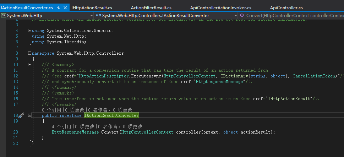Viewport: 344px width, 157px height.
Task: Click the "HttpResponseMessage" cref on line 13
Action: 220,82
